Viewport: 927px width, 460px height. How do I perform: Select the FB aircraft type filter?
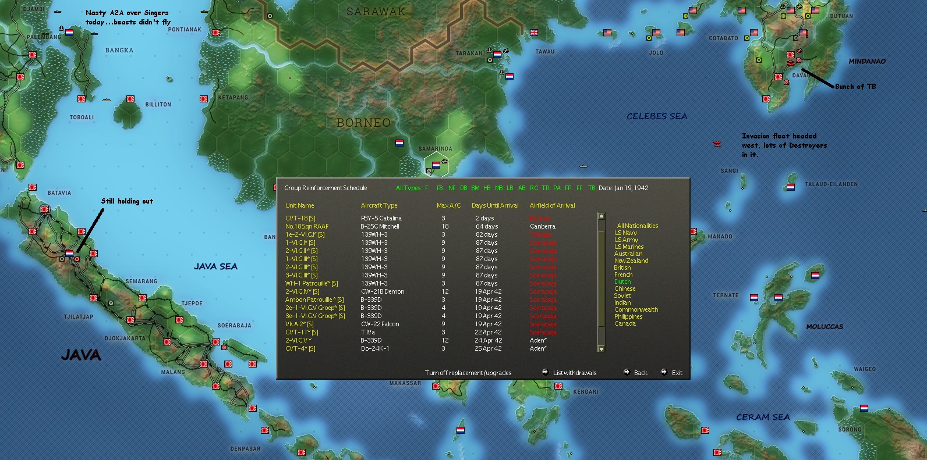pos(440,188)
